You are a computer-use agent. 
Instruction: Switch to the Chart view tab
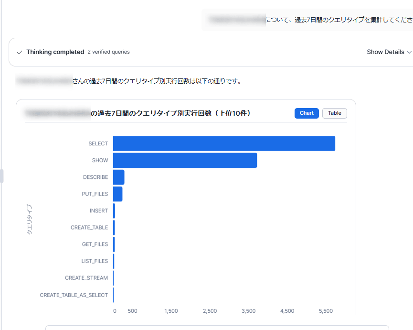coord(307,113)
